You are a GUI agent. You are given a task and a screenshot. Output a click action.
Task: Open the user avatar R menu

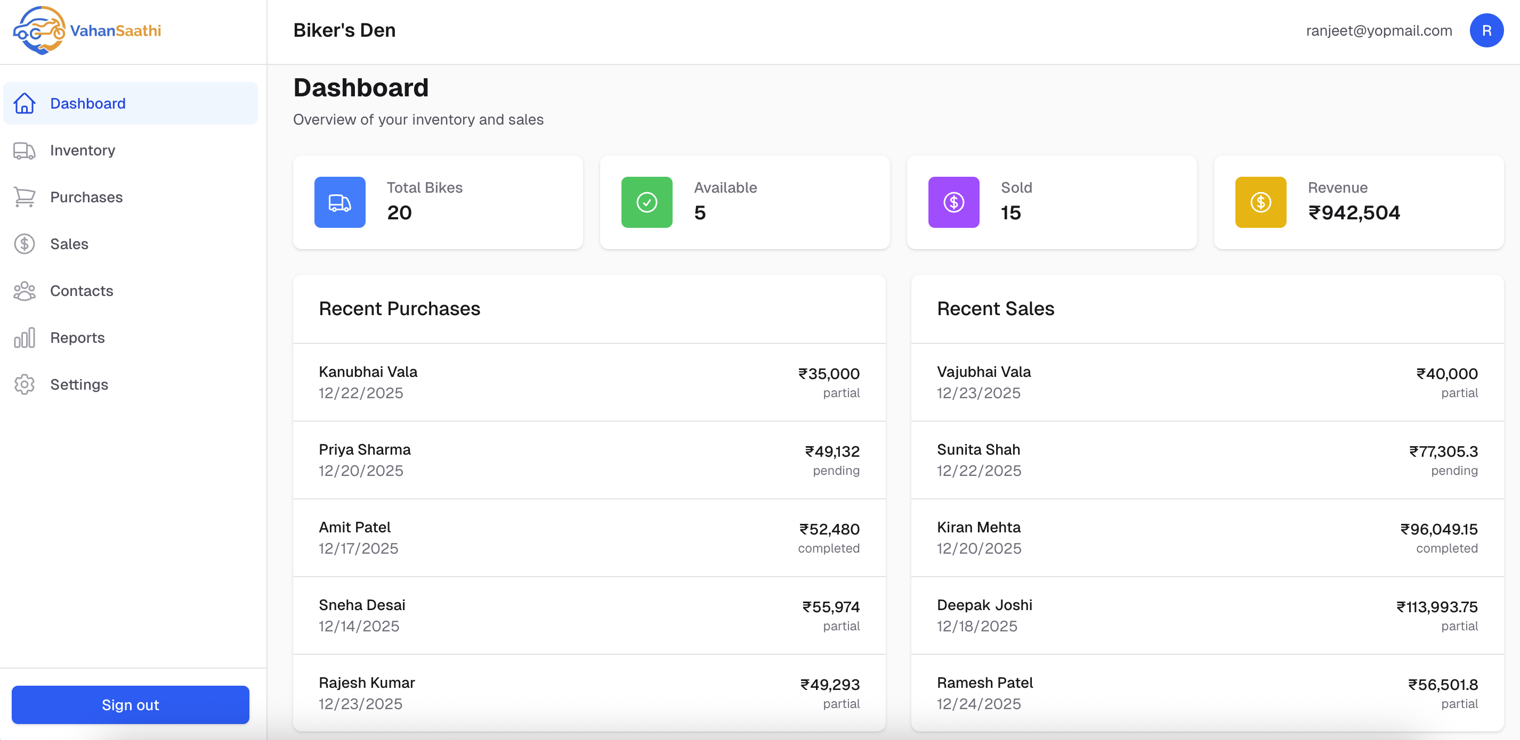(x=1486, y=31)
